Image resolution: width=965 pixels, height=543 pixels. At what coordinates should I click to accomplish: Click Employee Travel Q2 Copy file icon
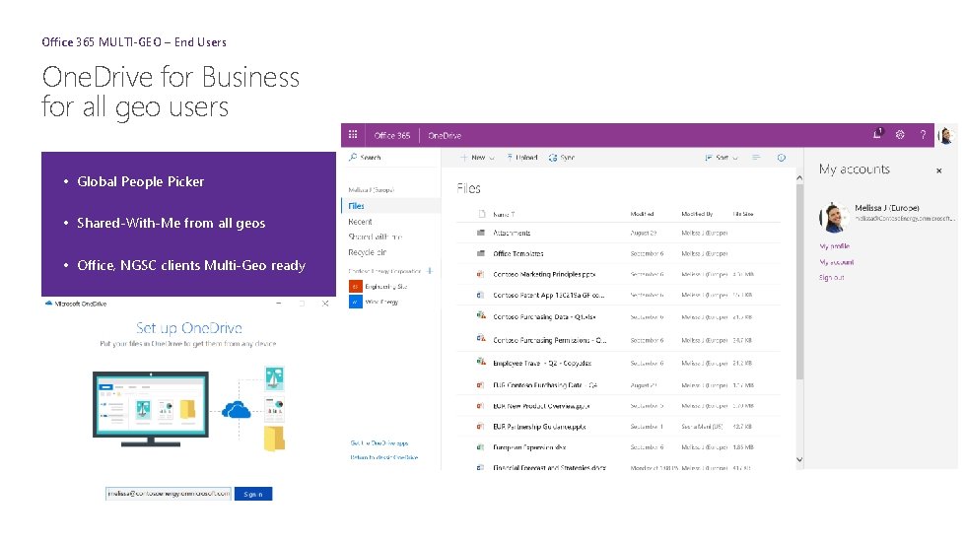(481, 362)
